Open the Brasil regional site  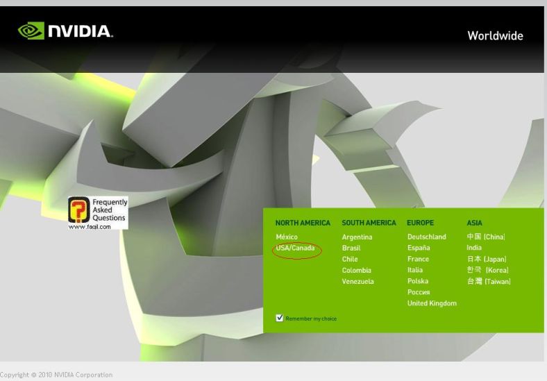click(351, 248)
